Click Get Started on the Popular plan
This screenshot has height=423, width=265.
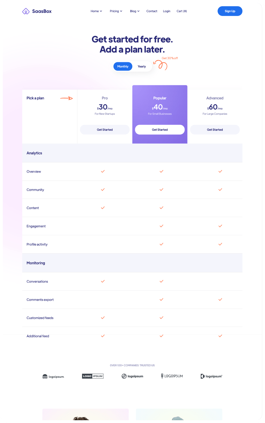click(x=160, y=130)
